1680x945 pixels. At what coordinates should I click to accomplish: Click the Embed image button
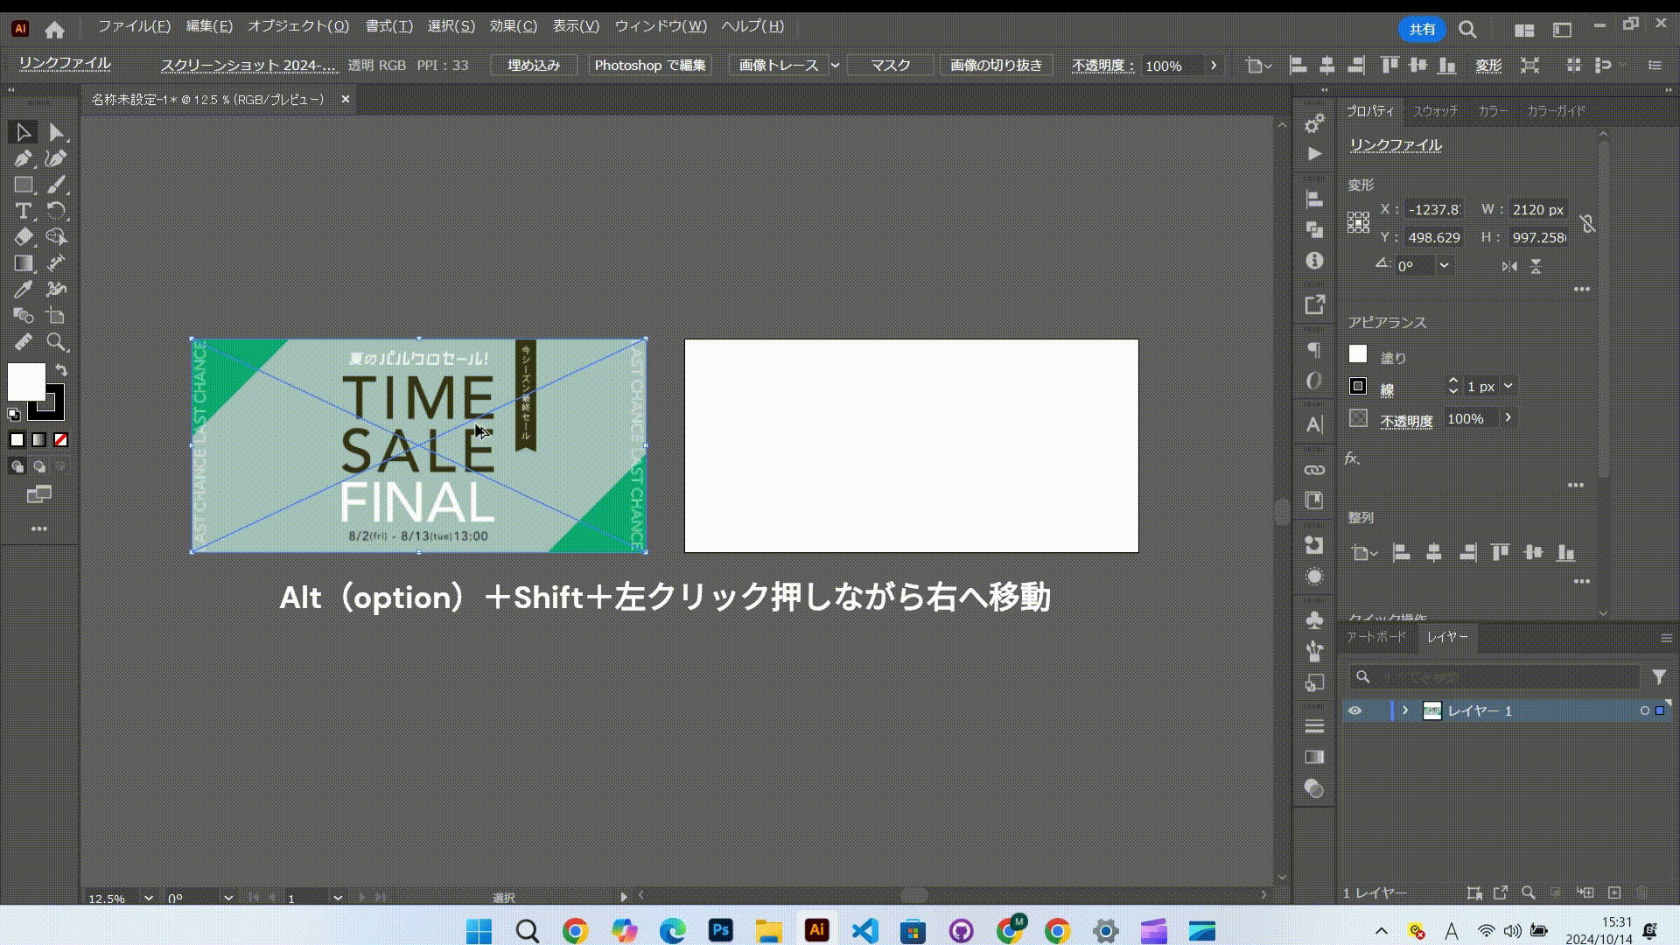coord(533,65)
